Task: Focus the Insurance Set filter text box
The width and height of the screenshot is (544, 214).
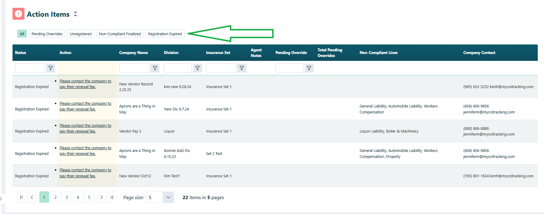Action: (x=221, y=68)
